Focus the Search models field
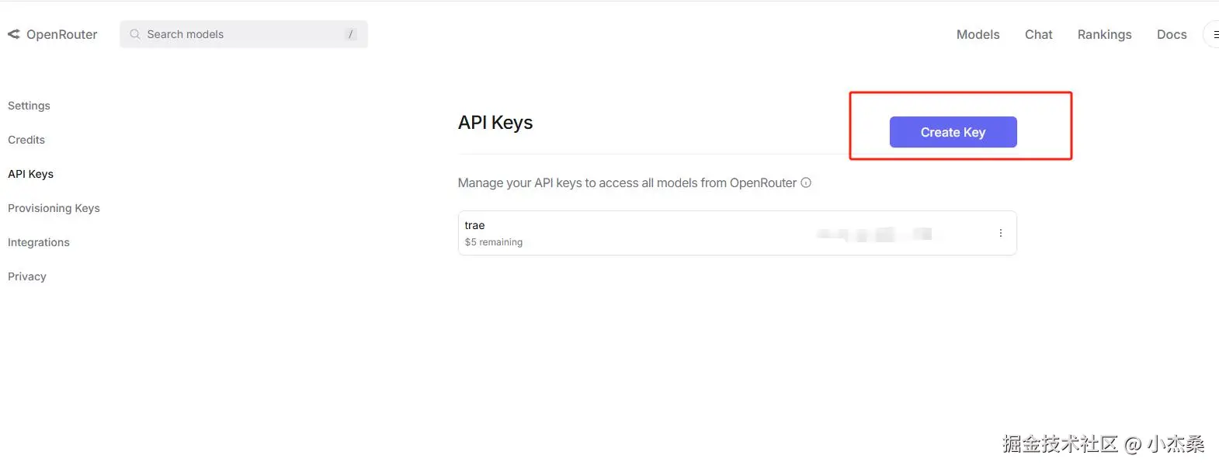1219x469 pixels. pyautogui.click(x=244, y=34)
